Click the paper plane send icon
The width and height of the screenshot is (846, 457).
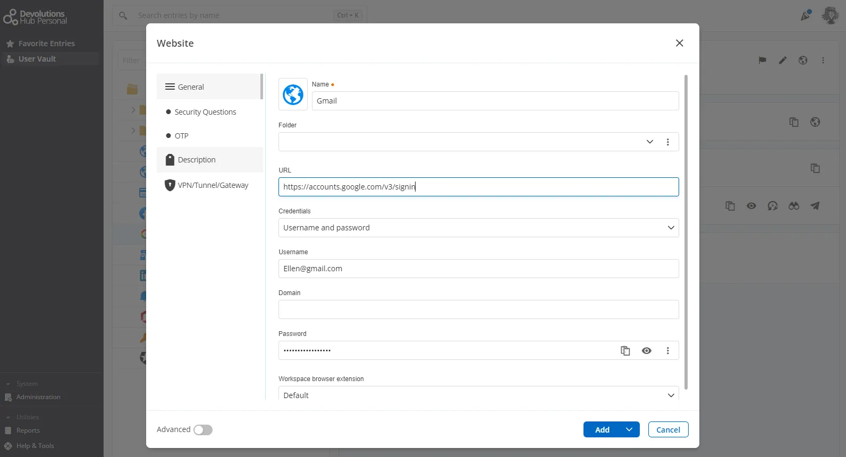click(x=815, y=206)
